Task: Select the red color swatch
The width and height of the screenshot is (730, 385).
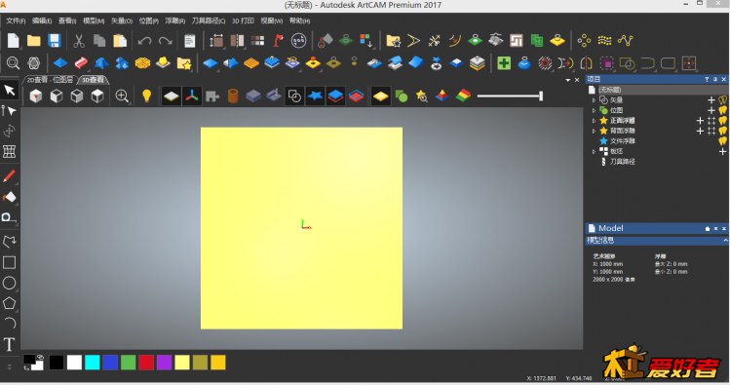Action: [146, 363]
